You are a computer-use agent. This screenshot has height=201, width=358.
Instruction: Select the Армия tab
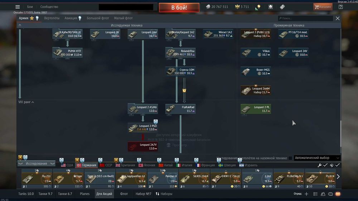pos(24,18)
